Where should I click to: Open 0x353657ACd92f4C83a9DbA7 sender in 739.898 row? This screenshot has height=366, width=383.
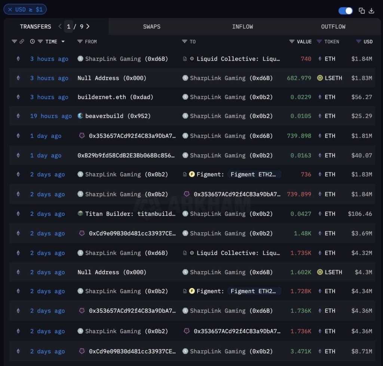(132, 136)
